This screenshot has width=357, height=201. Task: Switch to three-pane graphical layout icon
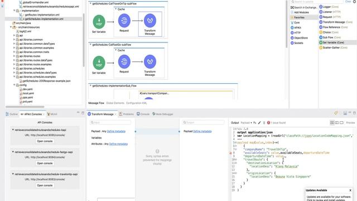point(332,123)
